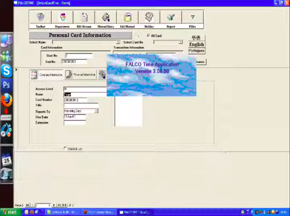Go to previous record navigation button
The image size is (290, 216).
[33, 205]
